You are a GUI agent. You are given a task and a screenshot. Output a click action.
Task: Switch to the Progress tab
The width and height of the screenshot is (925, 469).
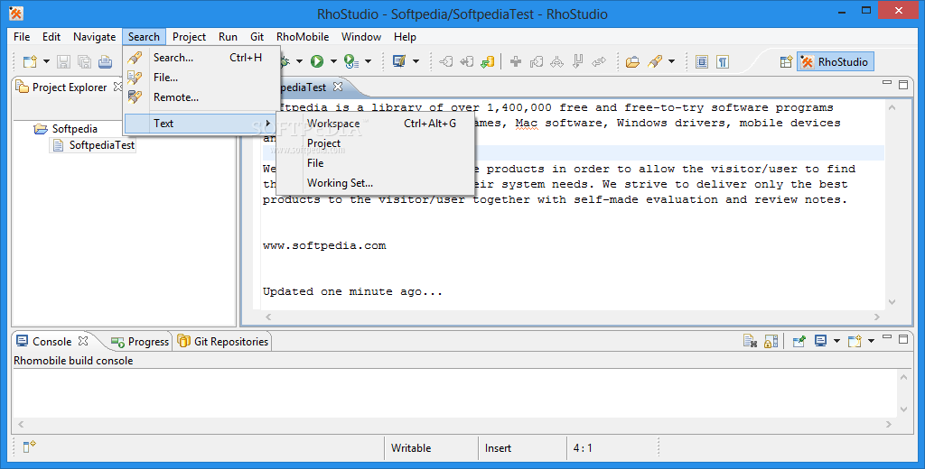point(140,342)
